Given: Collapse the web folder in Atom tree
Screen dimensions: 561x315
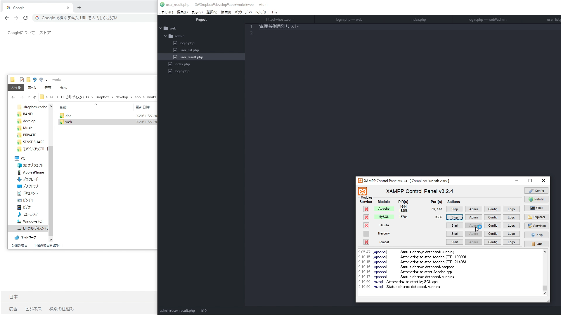Looking at the screenshot, I should 160,28.
